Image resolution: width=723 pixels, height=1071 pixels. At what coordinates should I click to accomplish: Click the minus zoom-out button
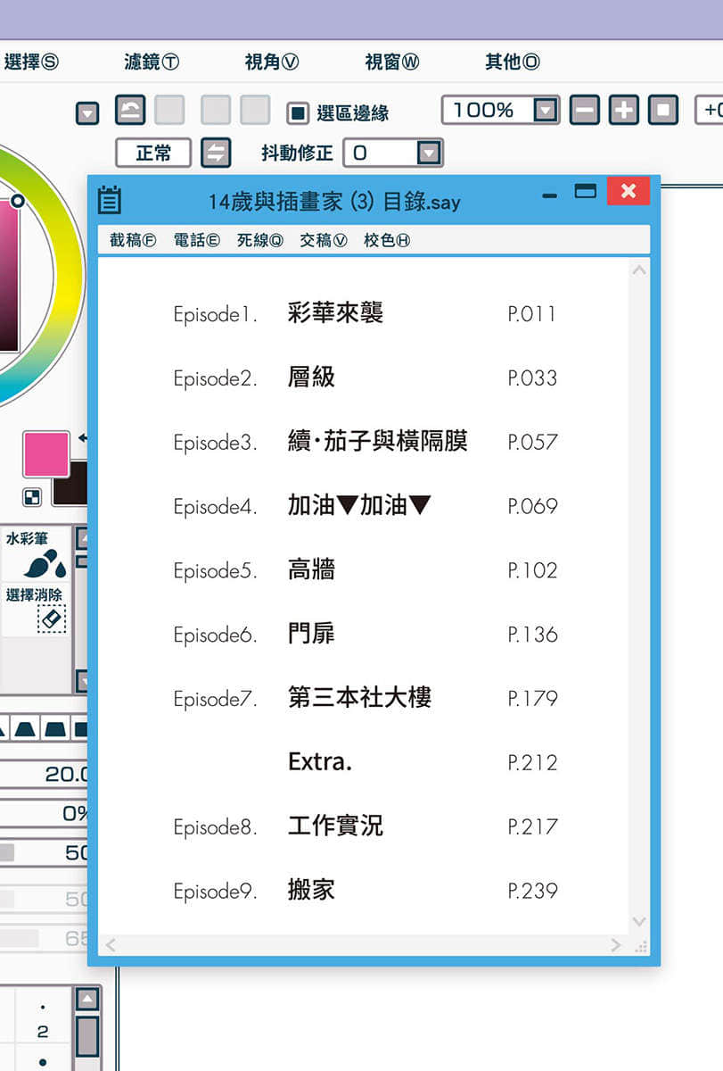(585, 111)
